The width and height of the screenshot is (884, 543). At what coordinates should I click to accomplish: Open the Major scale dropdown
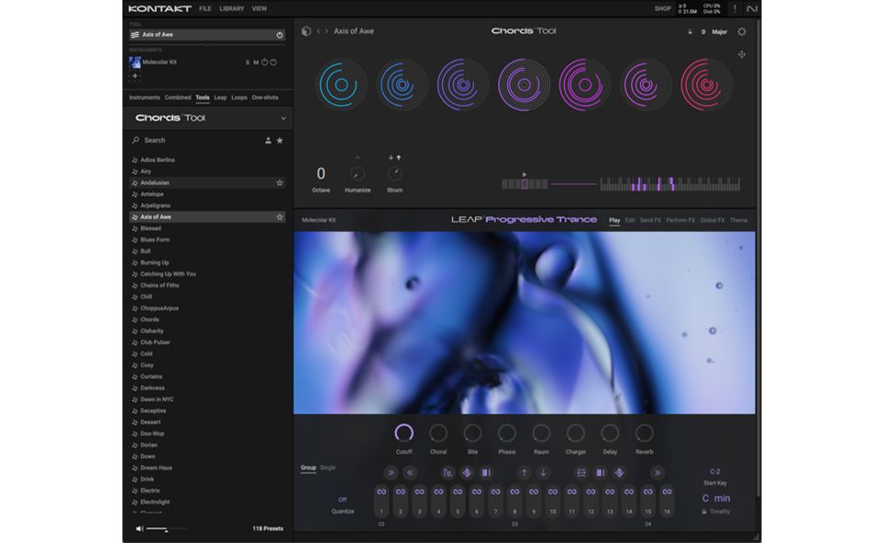point(719,31)
